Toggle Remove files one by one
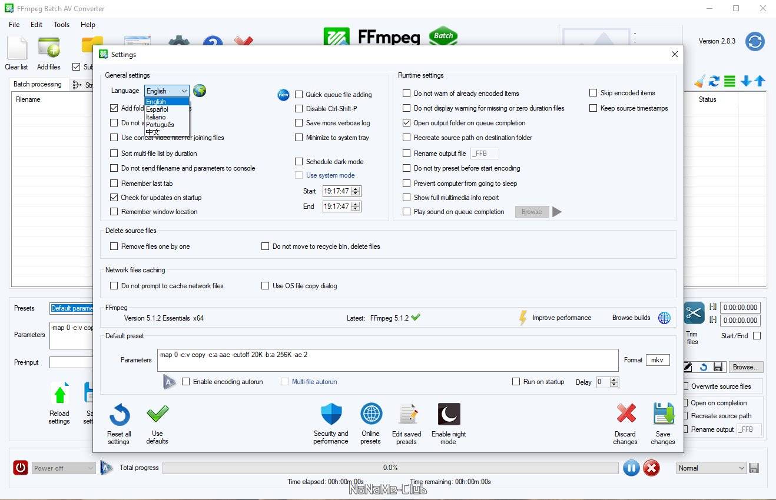Image resolution: width=776 pixels, height=500 pixels. (114, 246)
